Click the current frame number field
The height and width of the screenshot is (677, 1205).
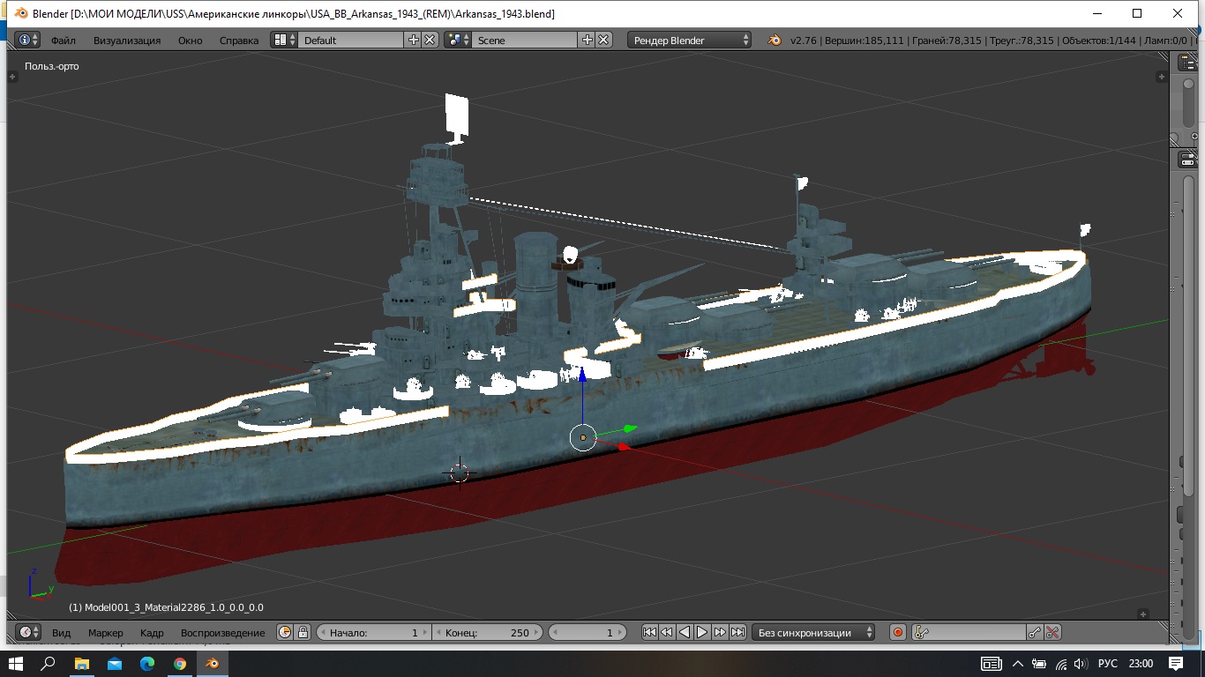[x=588, y=632]
